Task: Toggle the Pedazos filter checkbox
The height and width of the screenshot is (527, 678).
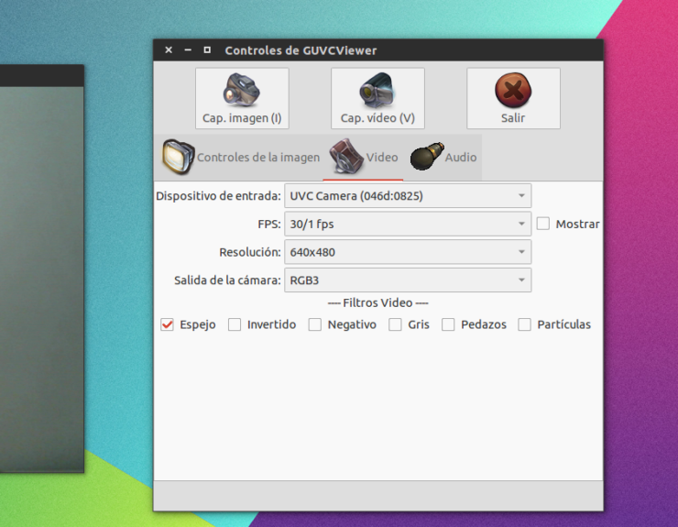Action: click(448, 324)
